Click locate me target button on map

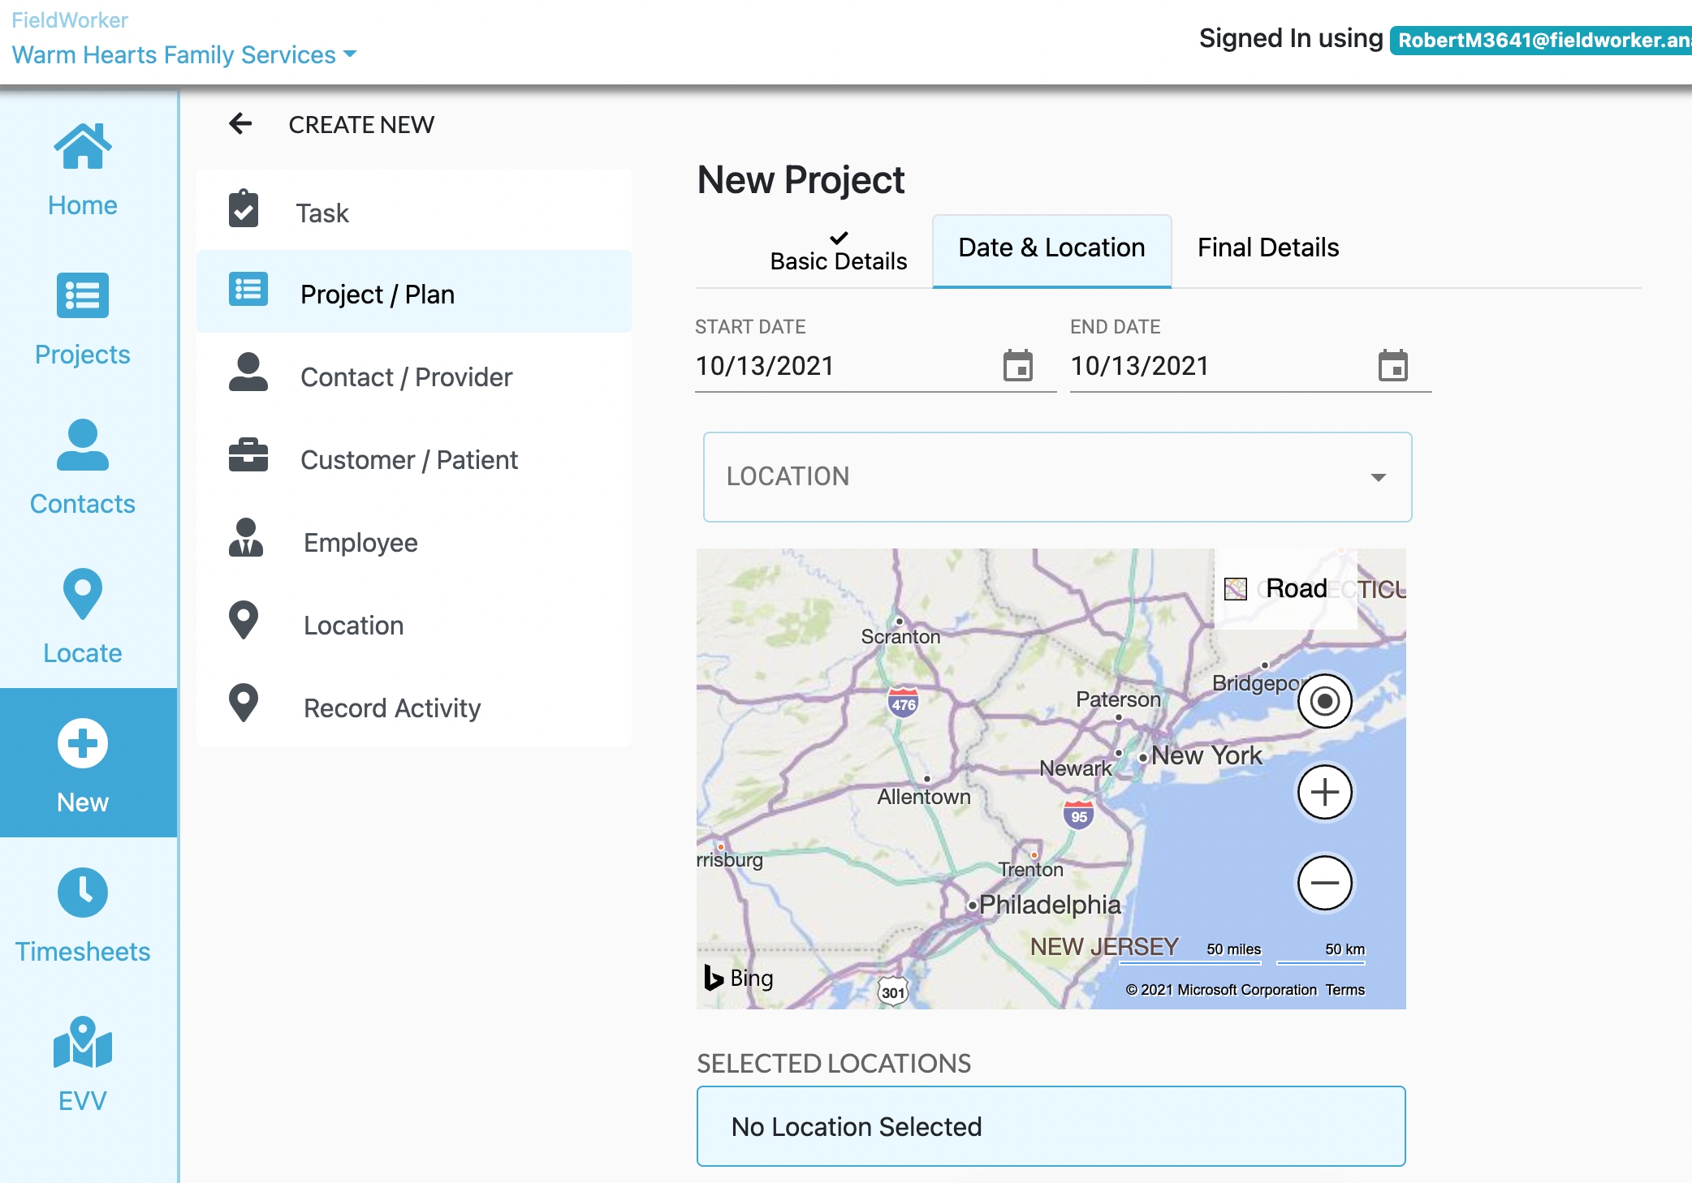click(1324, 700)
